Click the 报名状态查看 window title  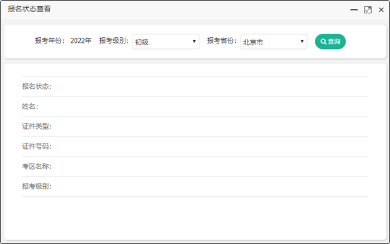point(29,9)
